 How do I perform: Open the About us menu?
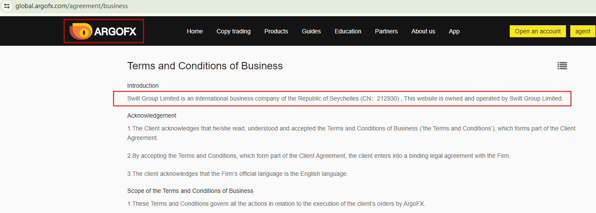[x=423, y=31]
